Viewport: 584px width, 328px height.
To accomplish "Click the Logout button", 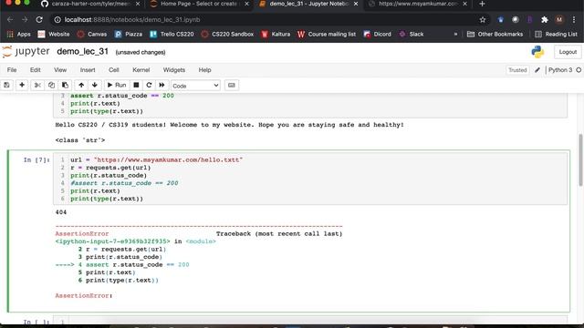I will tap(568, 52).
